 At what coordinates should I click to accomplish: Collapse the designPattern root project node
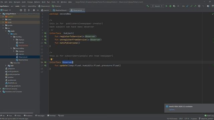[1, 14]
